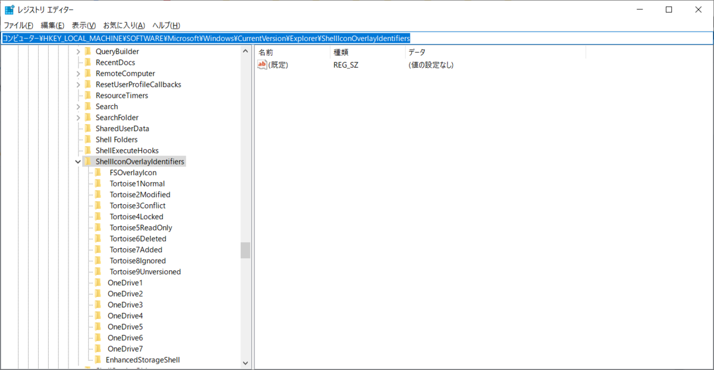Select the Tortoise3Conflict folder icon
Image resolution: width=714 pixels, height=370 pixels.
[99, 205]
